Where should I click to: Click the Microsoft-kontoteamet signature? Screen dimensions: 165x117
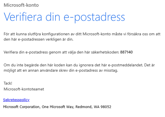pyautogui.click(x=24, y=89)
